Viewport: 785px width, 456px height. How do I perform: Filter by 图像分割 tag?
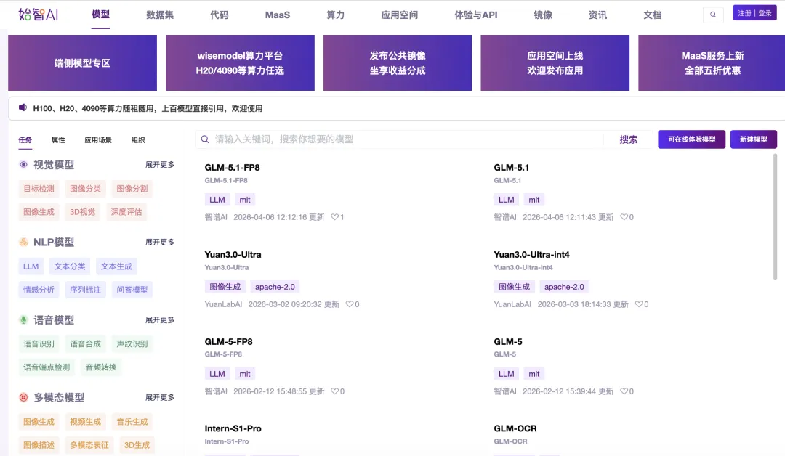[x=132, y=189]
